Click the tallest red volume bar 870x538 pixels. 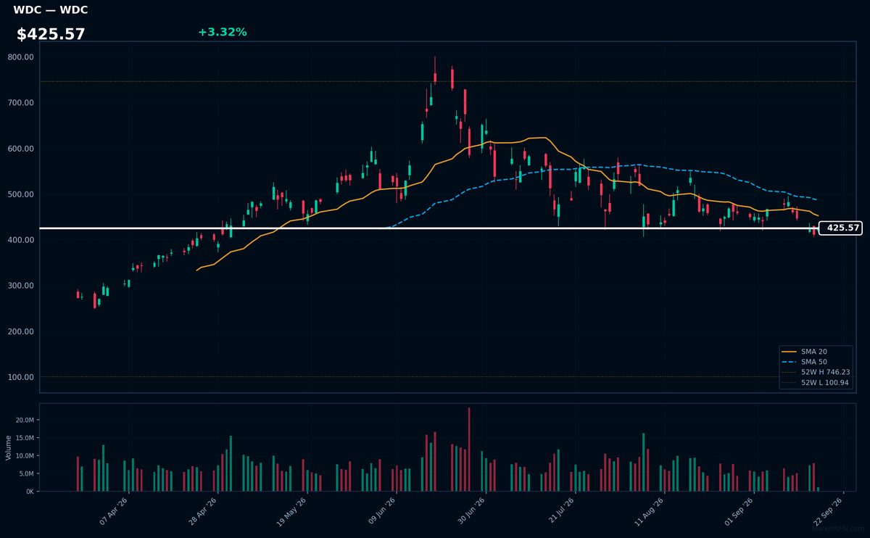click(x=469, y=450)
